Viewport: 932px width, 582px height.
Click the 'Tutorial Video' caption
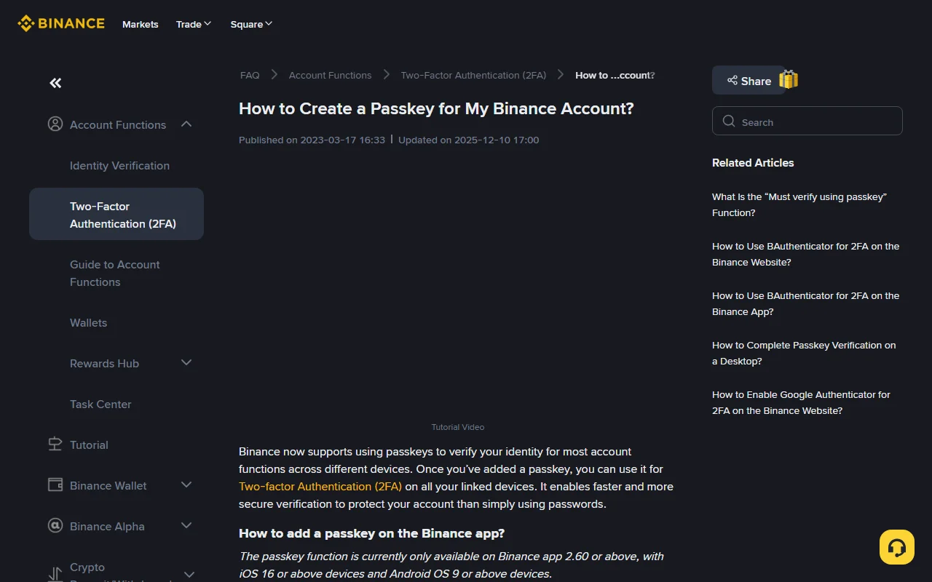point(458,427)
